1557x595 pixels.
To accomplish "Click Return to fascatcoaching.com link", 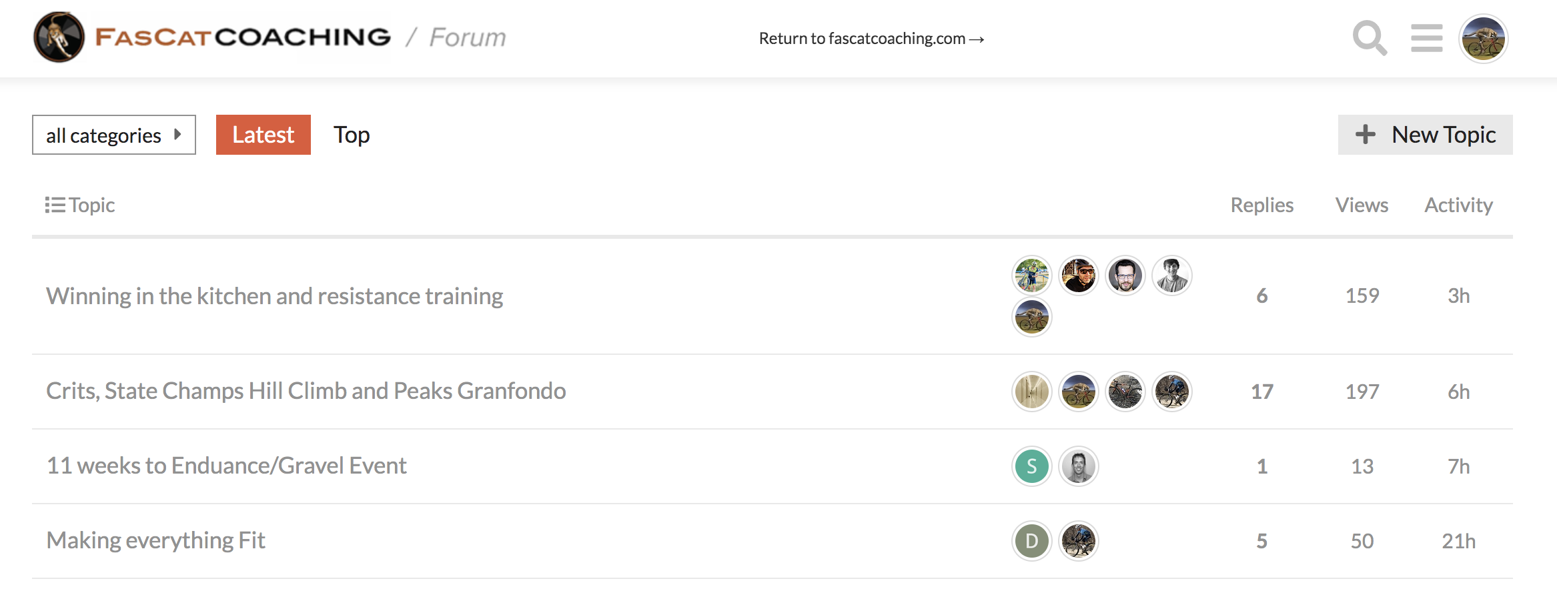I will click(871, 39).
